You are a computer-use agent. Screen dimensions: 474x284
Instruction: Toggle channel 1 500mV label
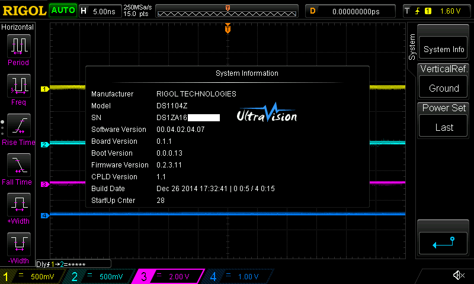pyautogui.click(x=33, y=276)
